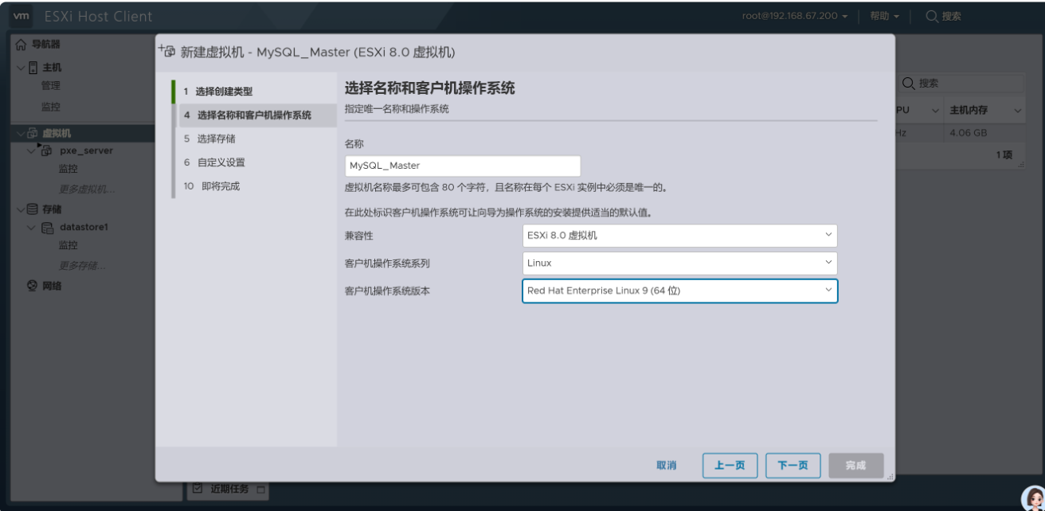Open the 客户机操作系统系列 dropdown

coord(679,263)
